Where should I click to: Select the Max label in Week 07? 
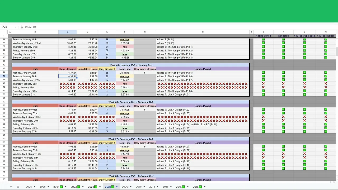(x=125, y=165)
